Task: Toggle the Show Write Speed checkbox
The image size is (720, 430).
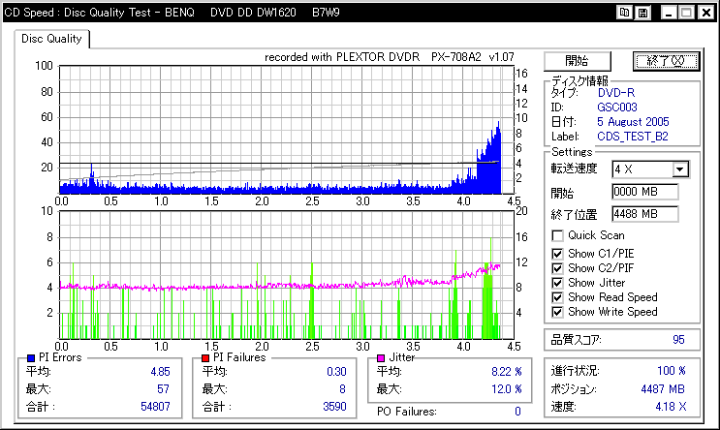Action: point(557,312)
